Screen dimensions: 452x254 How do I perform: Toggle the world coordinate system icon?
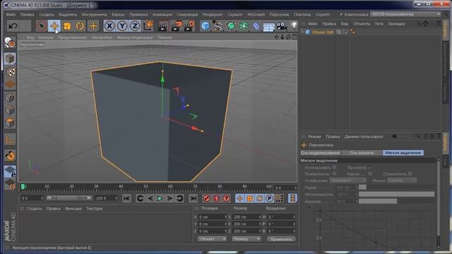[x=148, y=26]
